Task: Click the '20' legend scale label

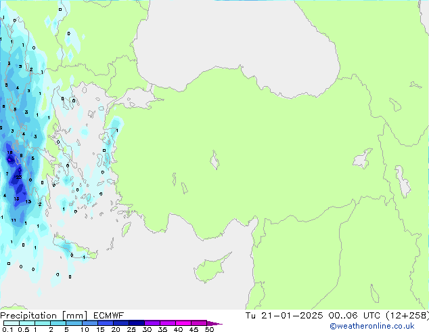Action: 116,329
